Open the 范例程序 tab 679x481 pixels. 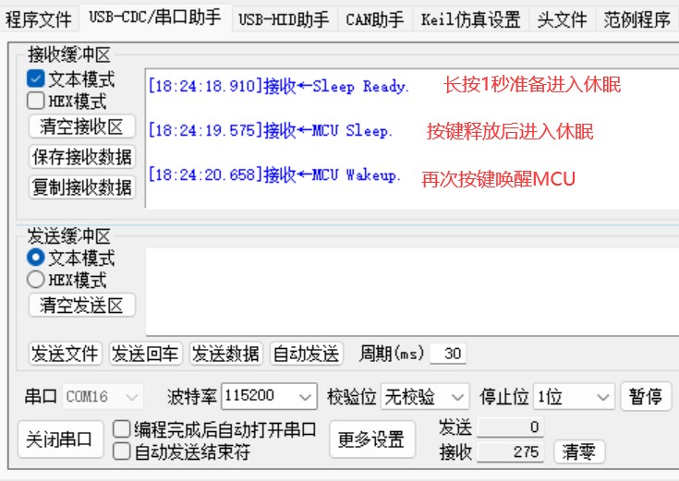tap(637, 19)
